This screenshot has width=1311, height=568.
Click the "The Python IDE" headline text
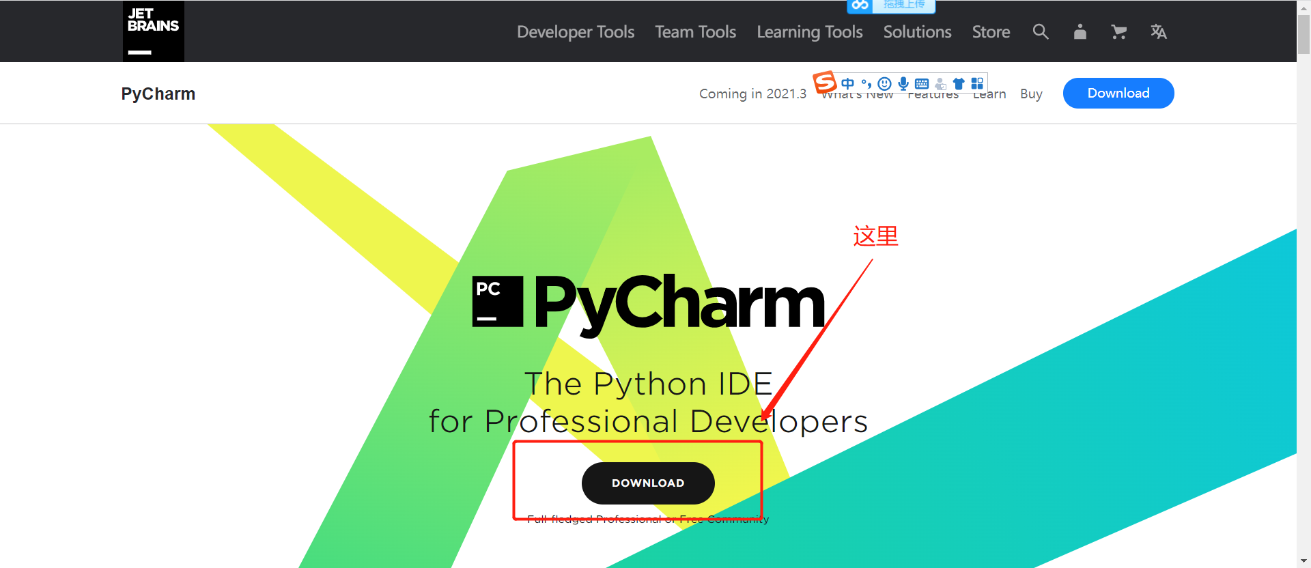pos(649,384)
